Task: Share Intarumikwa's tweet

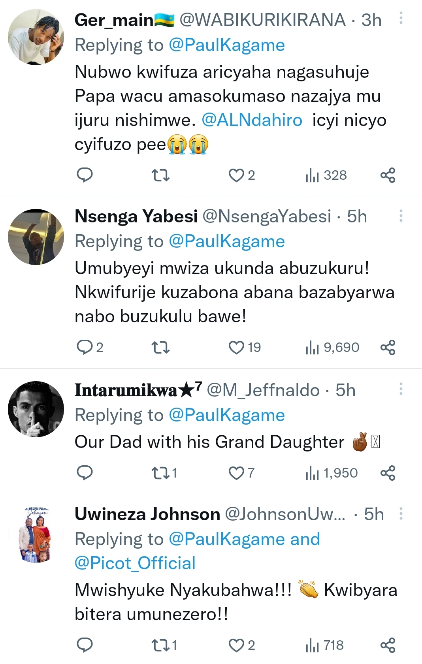Action: coord(388,473)
